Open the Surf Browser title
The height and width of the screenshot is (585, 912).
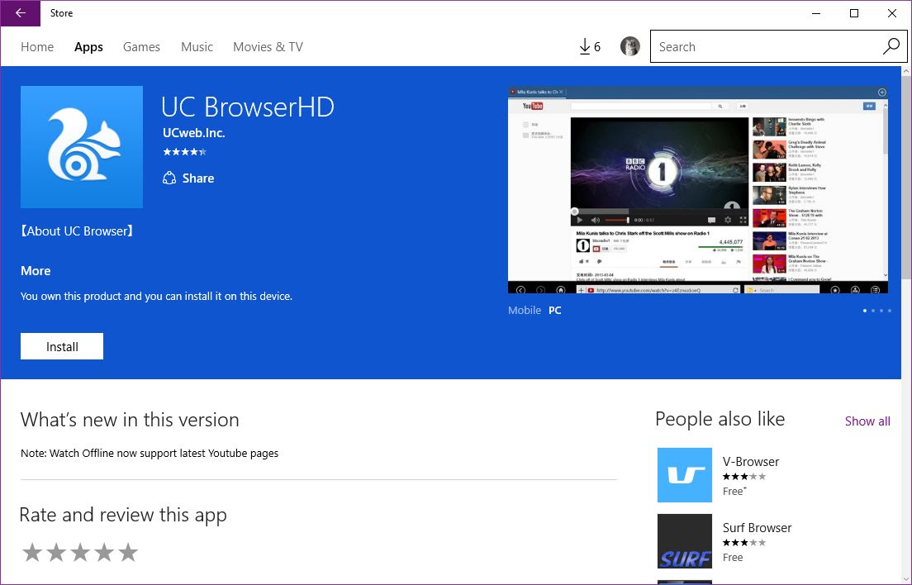point(757,528)
